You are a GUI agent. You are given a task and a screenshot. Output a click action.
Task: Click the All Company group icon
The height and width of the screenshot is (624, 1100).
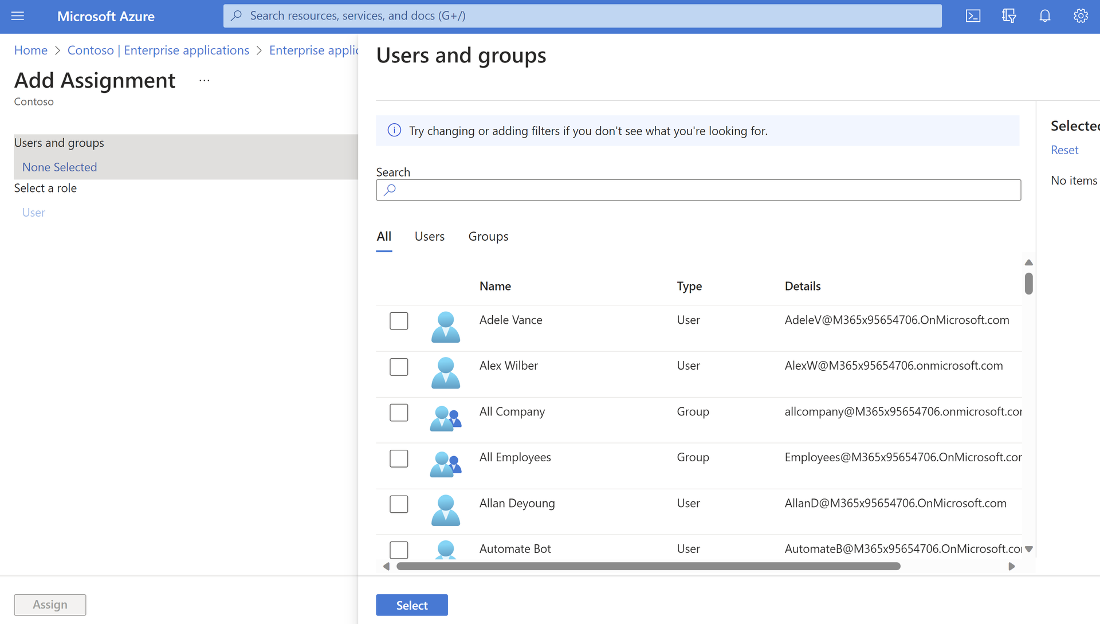446,418
